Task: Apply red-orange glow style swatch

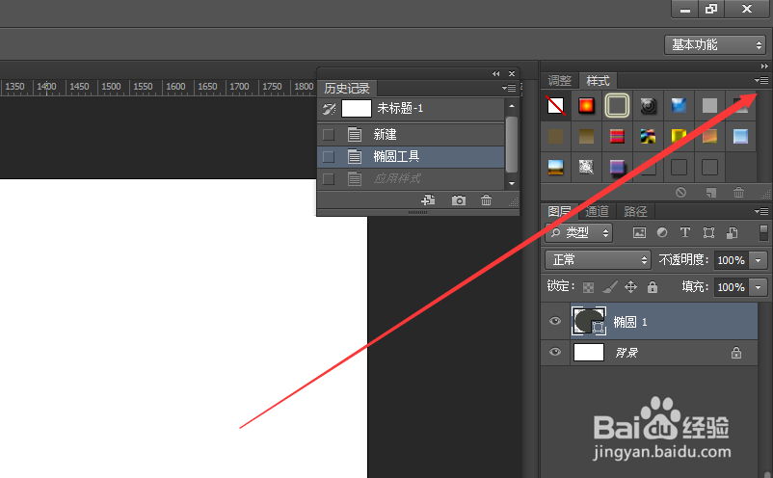Action: (x=586, y=105)
